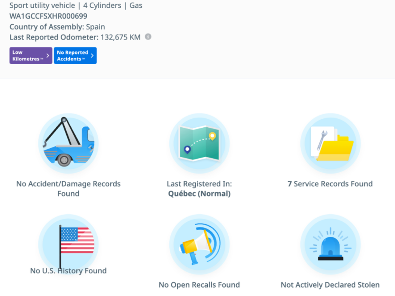The width and height of the screenshot is (395, 296).
Task: Click the megaphone recalls icon
Action: click(x=199, y=244)
